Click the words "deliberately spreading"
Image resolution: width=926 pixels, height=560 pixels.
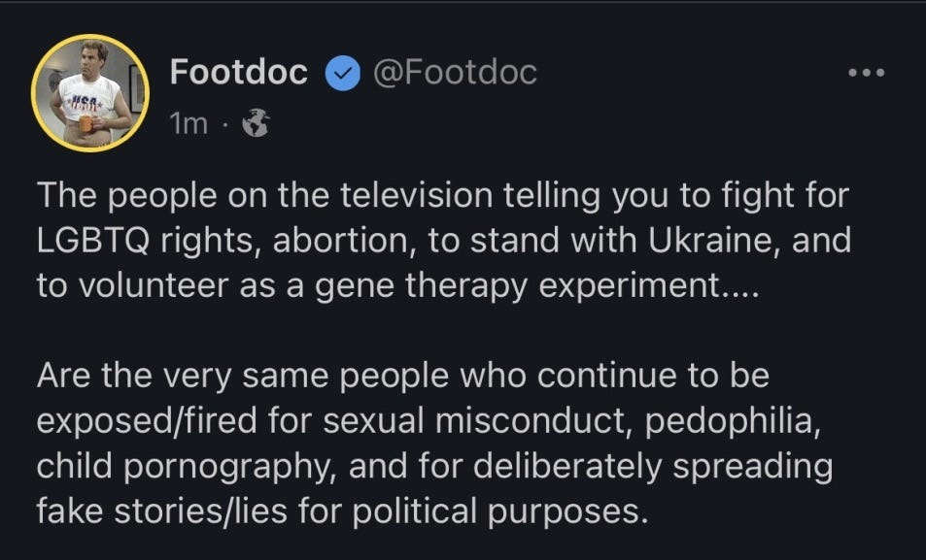tap(653, 466)
